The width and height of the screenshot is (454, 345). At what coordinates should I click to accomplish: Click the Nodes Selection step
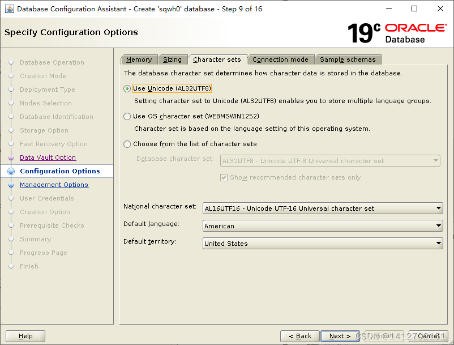pos(46,103)
